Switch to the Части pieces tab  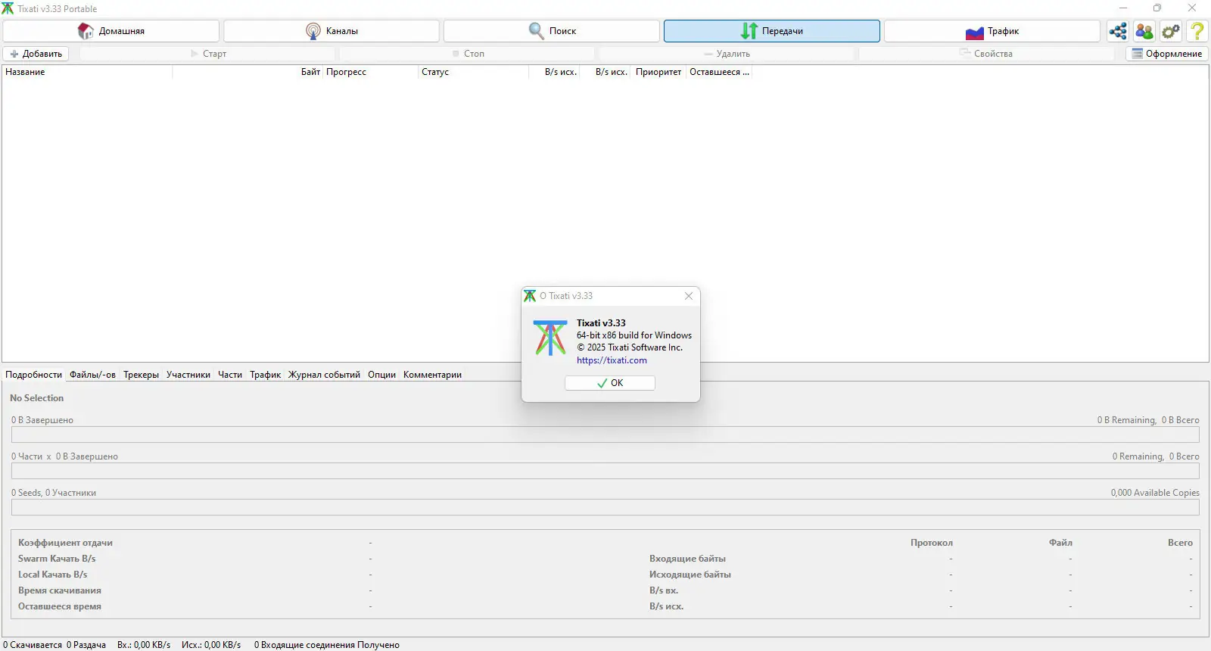point(230,375)
